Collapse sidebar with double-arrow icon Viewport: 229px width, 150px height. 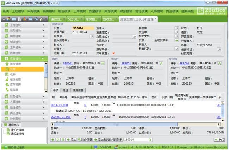pos(4,19)
